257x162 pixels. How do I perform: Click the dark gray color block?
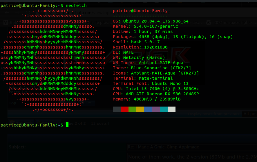(x=117, y=109)
